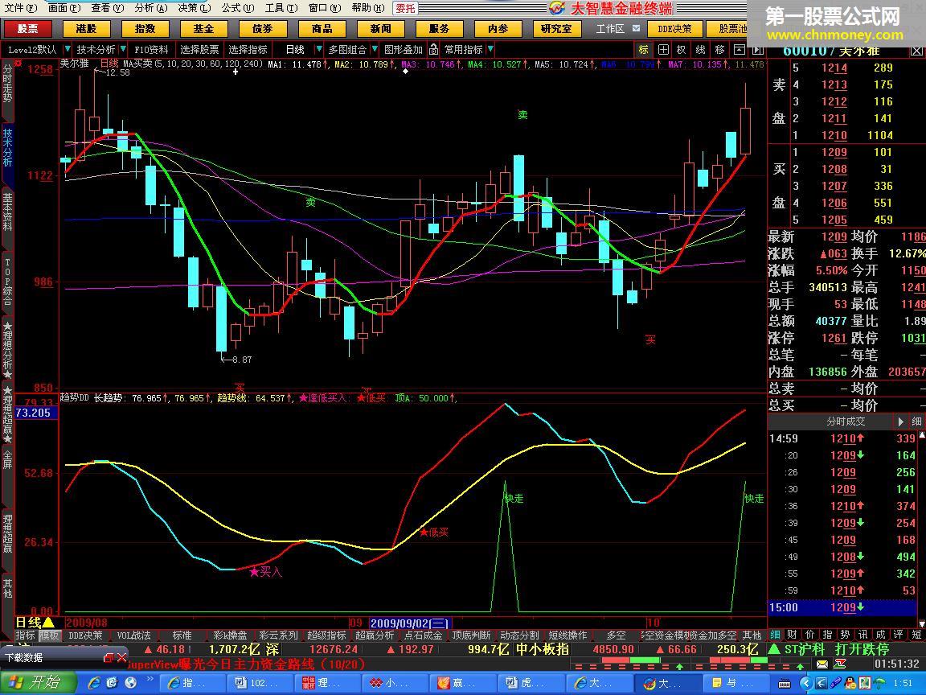Click the keyboard icon in system tray
Screen dimensions: 926x695
784,683
